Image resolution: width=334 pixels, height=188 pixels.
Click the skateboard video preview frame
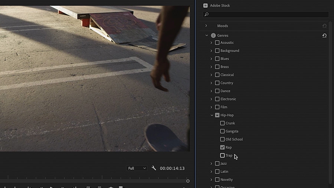coord(95,78)
